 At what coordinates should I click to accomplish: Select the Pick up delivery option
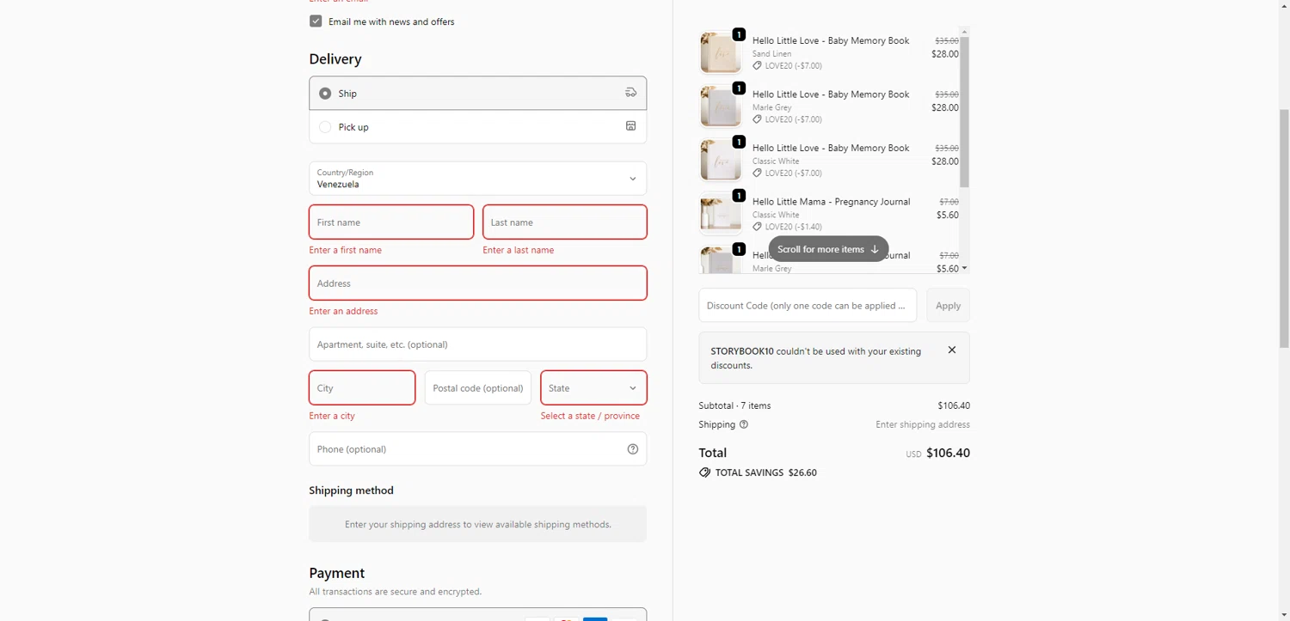click(x=325, y=127)
